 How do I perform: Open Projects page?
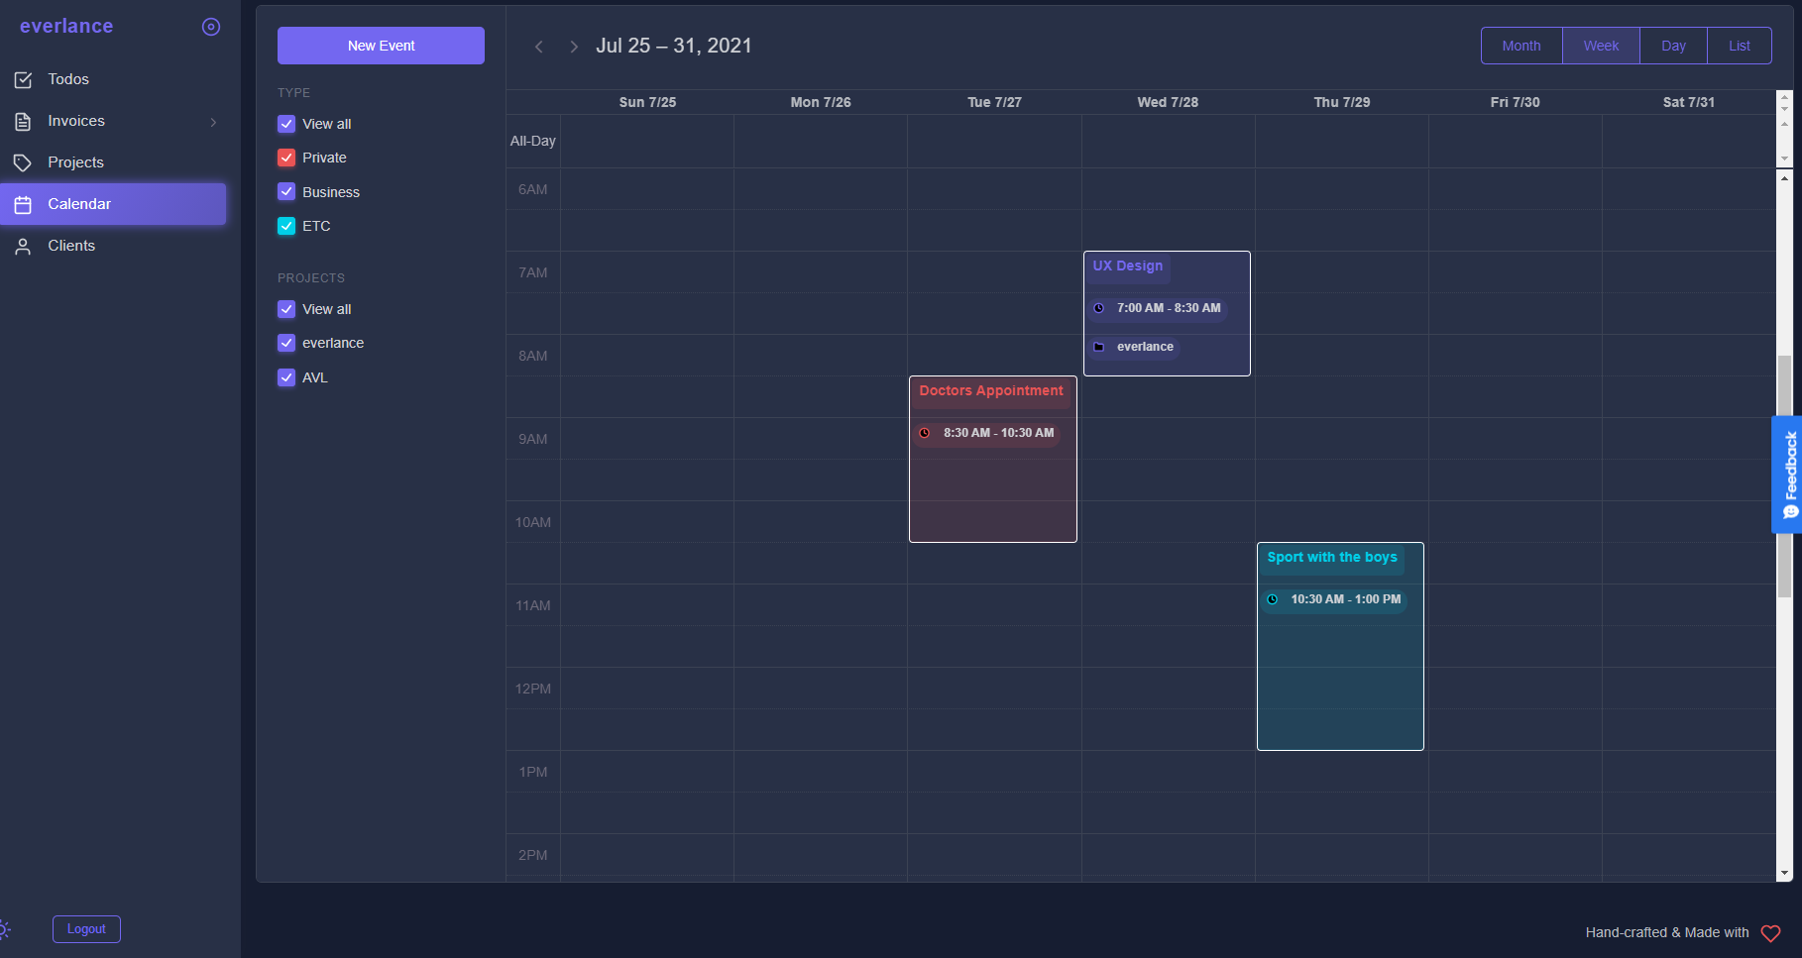point(113,162)
